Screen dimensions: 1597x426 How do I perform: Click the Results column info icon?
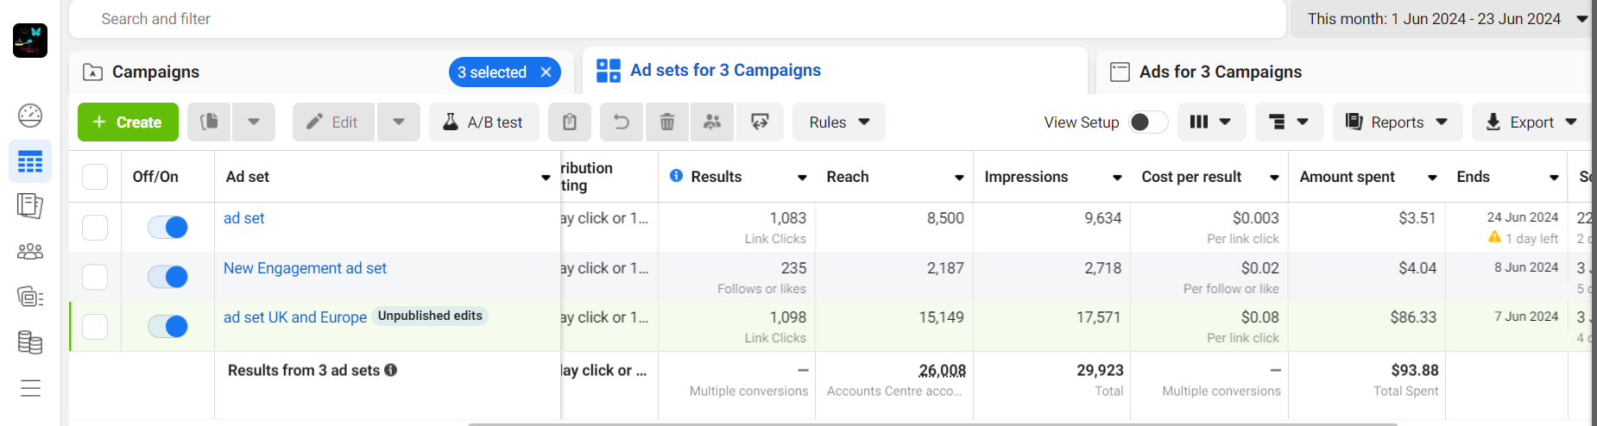(x=677, y=176)
